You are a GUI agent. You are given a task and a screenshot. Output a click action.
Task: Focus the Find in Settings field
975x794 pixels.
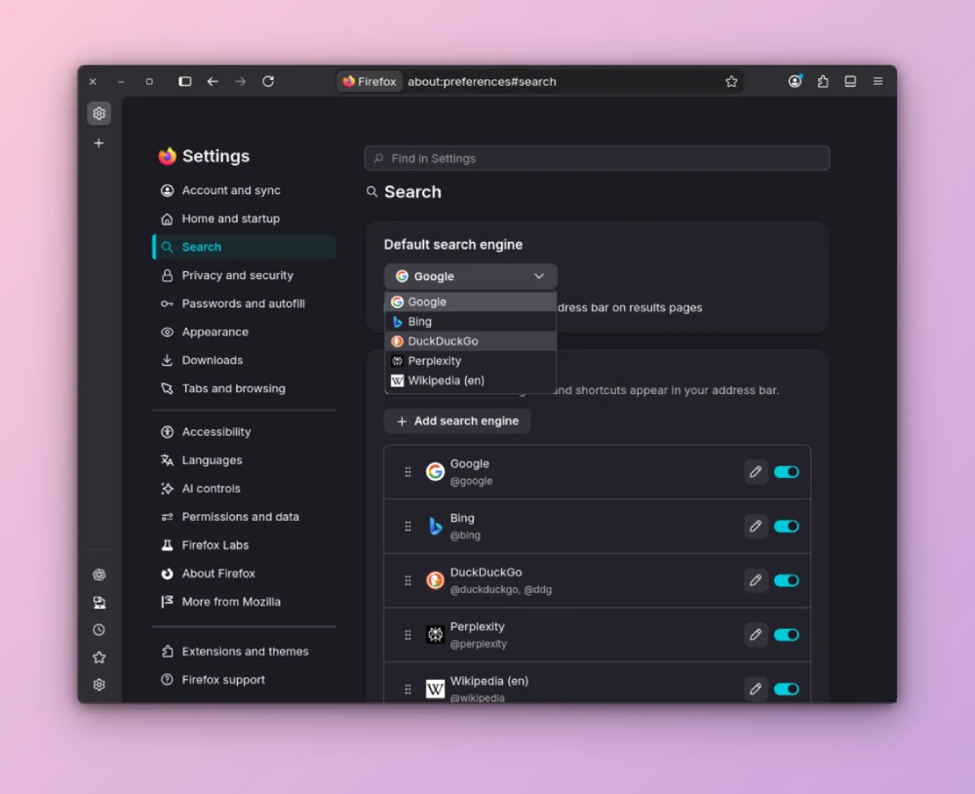pyautogui.click(x=597, y=159)
